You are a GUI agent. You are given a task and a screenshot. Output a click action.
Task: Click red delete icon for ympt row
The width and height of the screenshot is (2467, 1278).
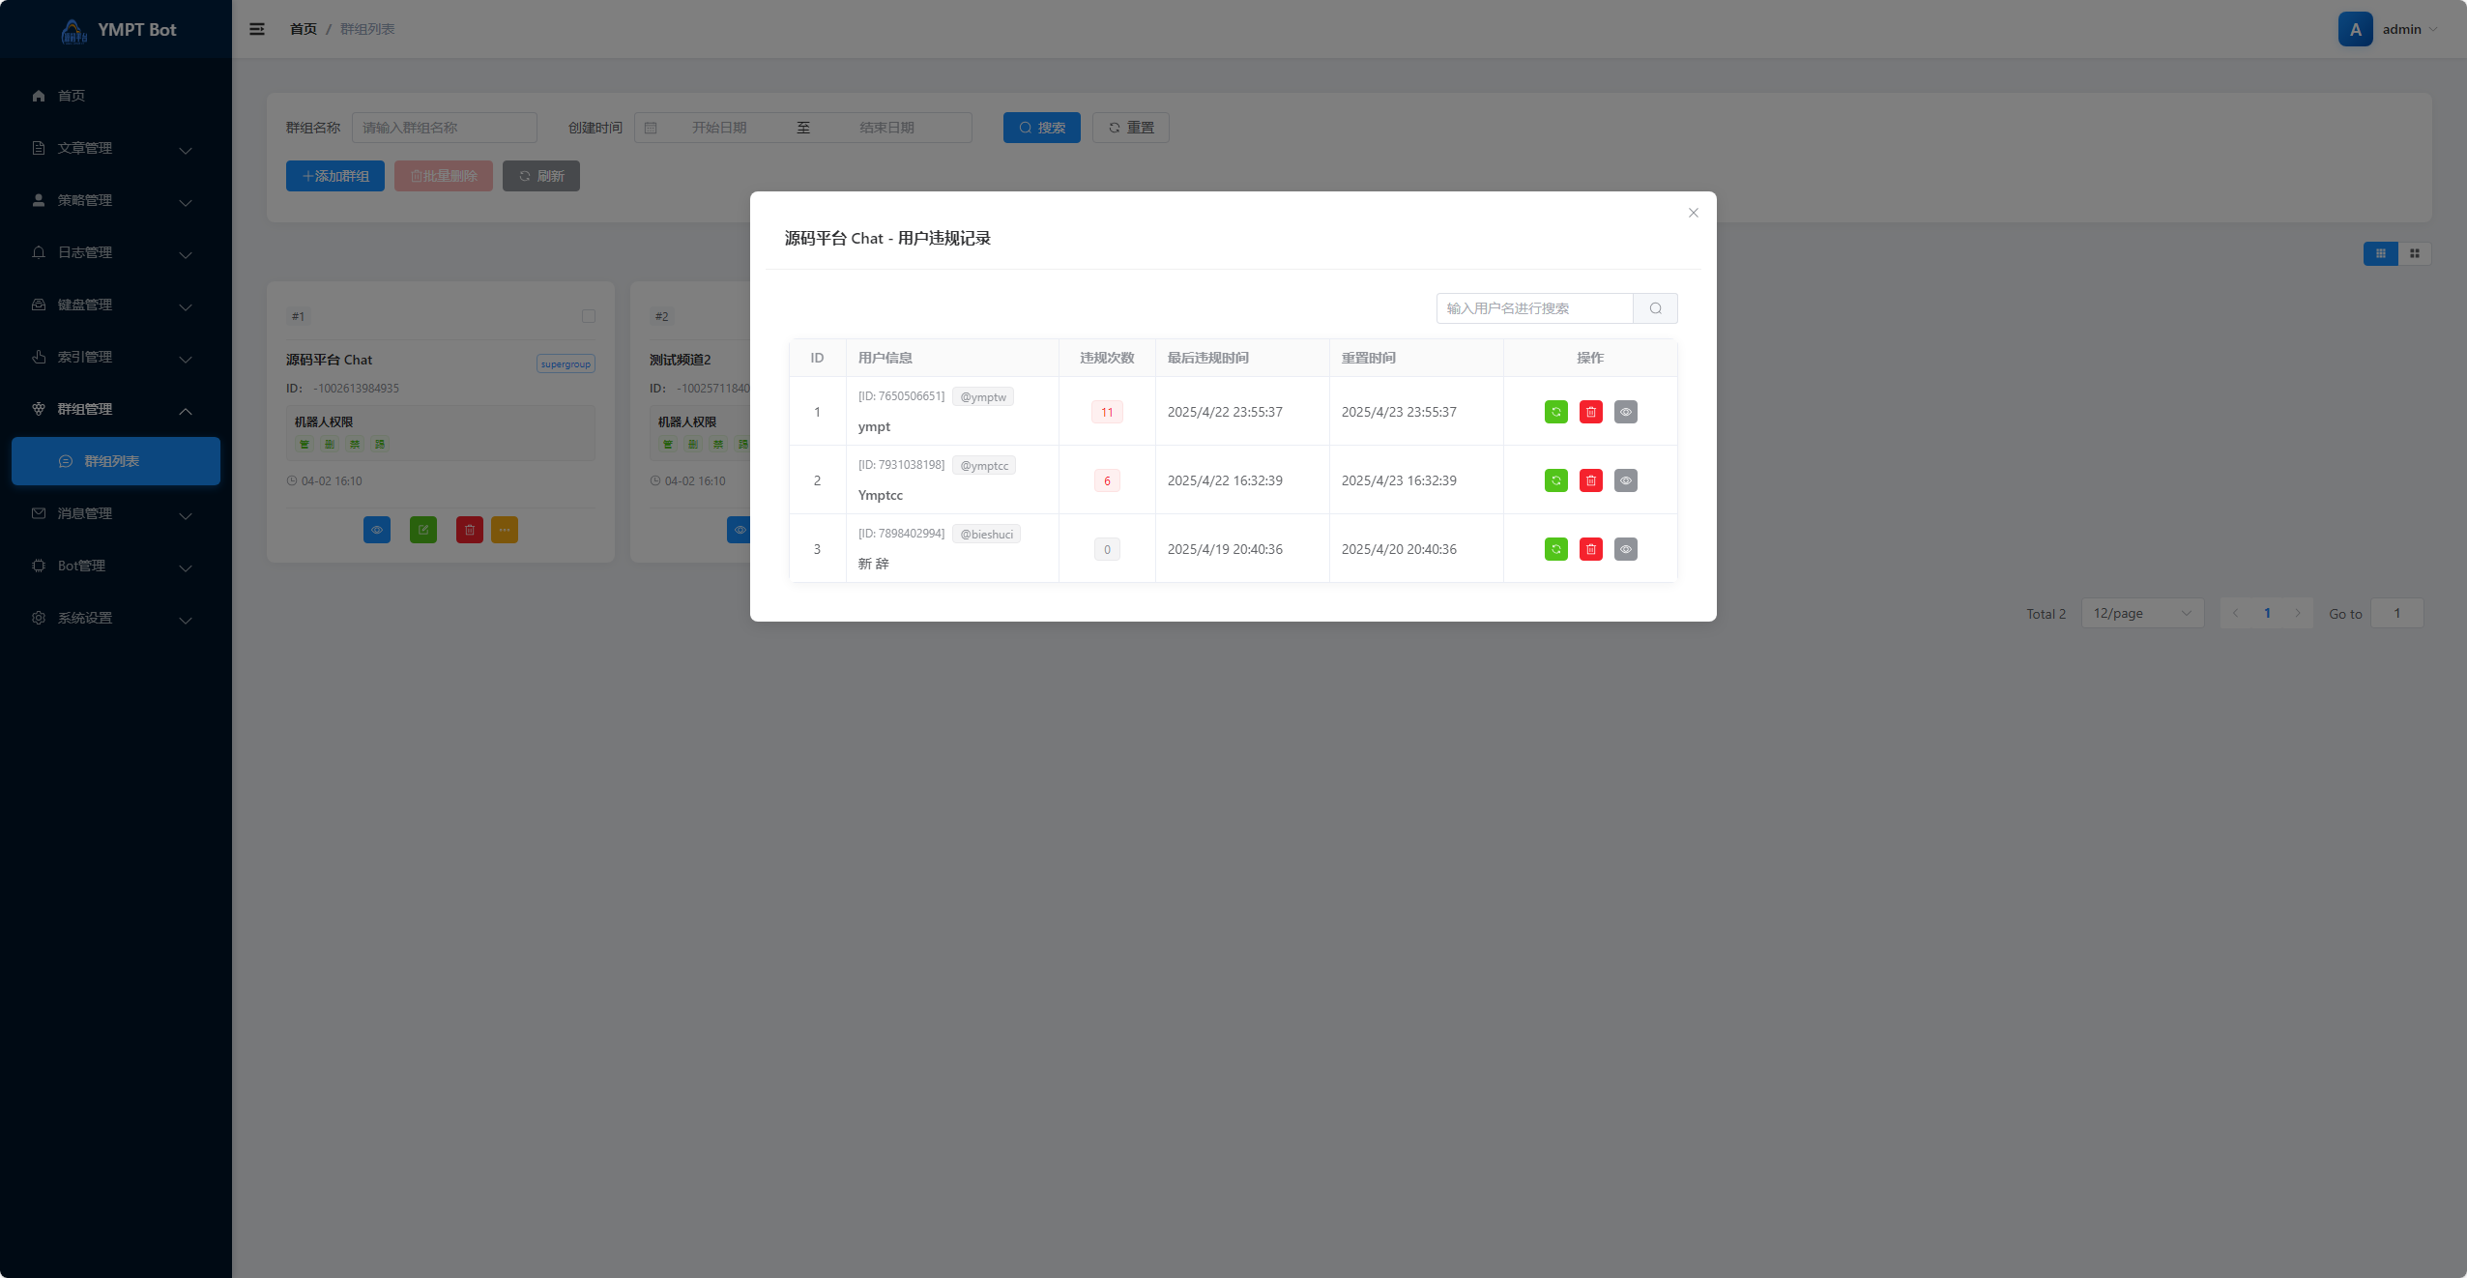point(1590,412)
